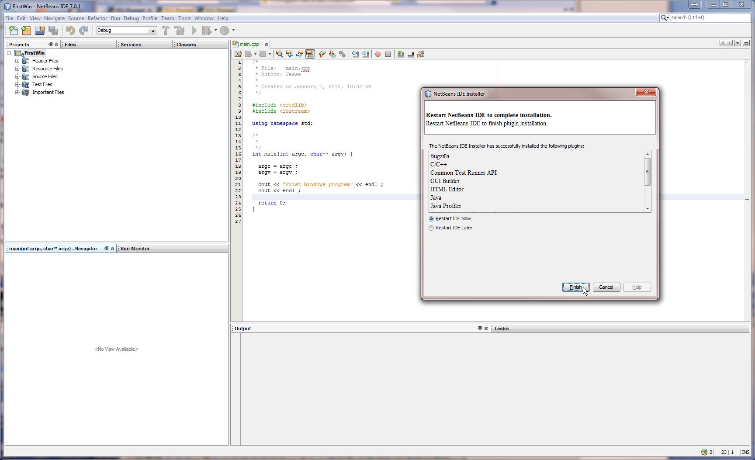This screenshot has height=460, width=755.
Task: Expand the Test Files folder
Action: (x=17, y=84)
